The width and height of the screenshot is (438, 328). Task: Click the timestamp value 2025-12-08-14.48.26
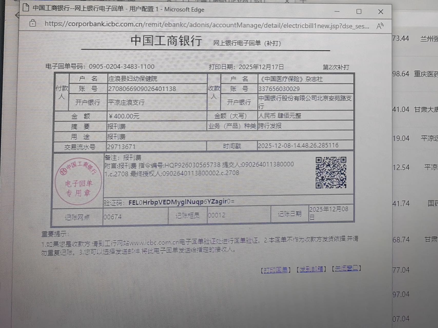298,146
